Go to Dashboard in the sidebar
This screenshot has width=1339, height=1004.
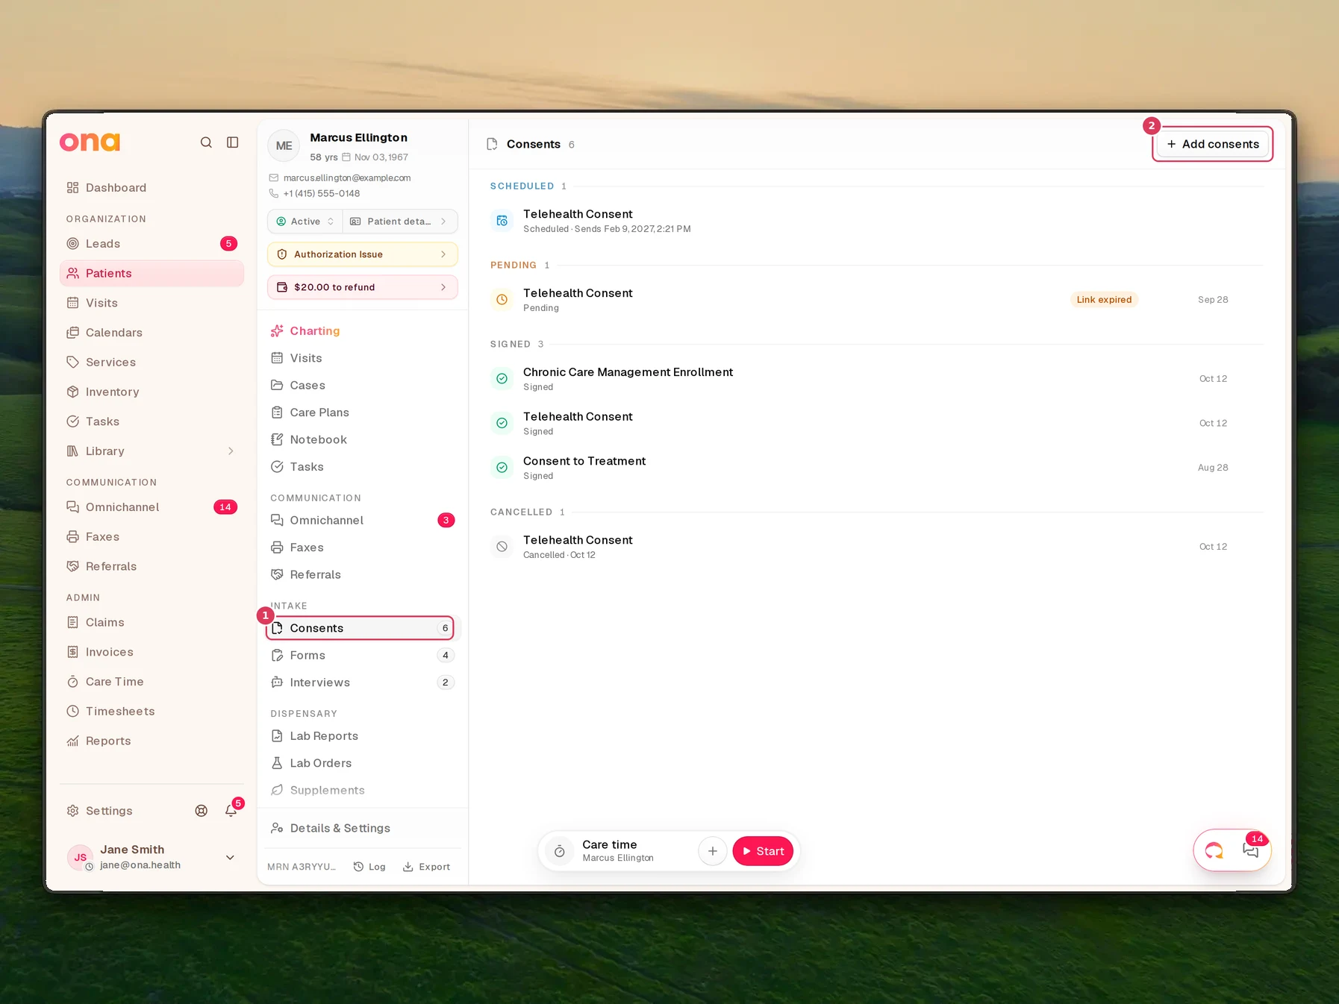point(152,188)
